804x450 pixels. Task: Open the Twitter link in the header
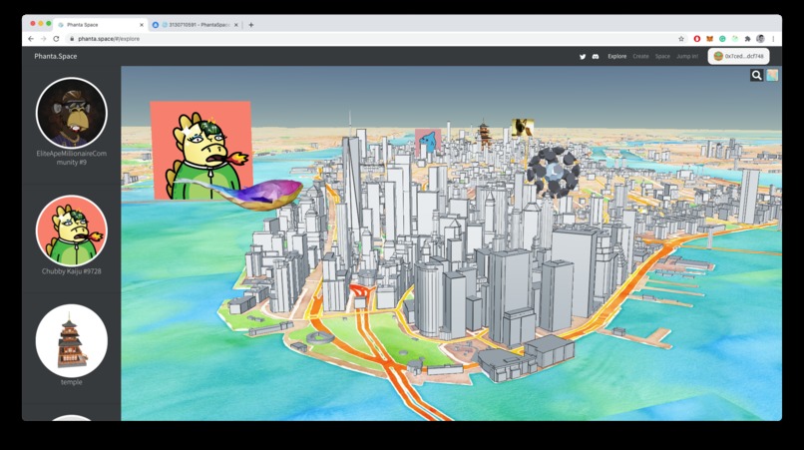point(583,57)
